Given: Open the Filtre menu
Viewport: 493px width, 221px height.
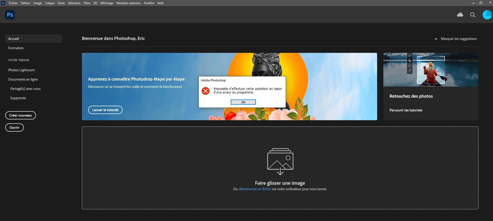Looking at the screenshot, I should (87, 3).
